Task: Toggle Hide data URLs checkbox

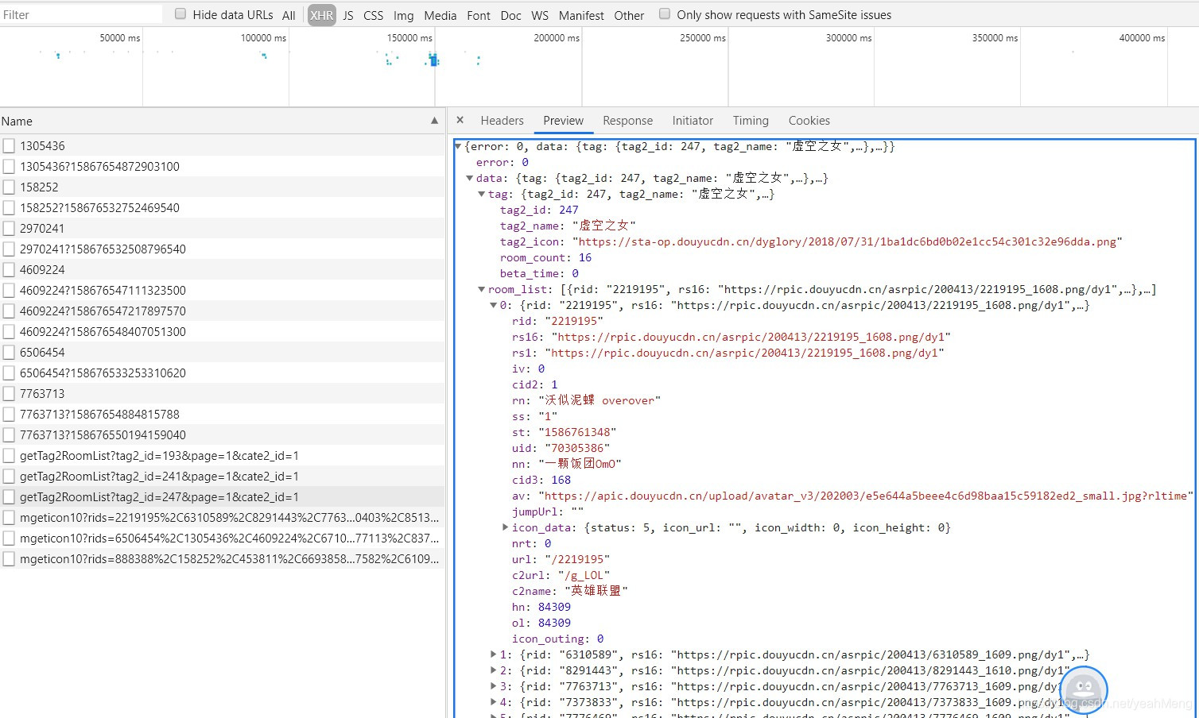Action: coord(180,14)
